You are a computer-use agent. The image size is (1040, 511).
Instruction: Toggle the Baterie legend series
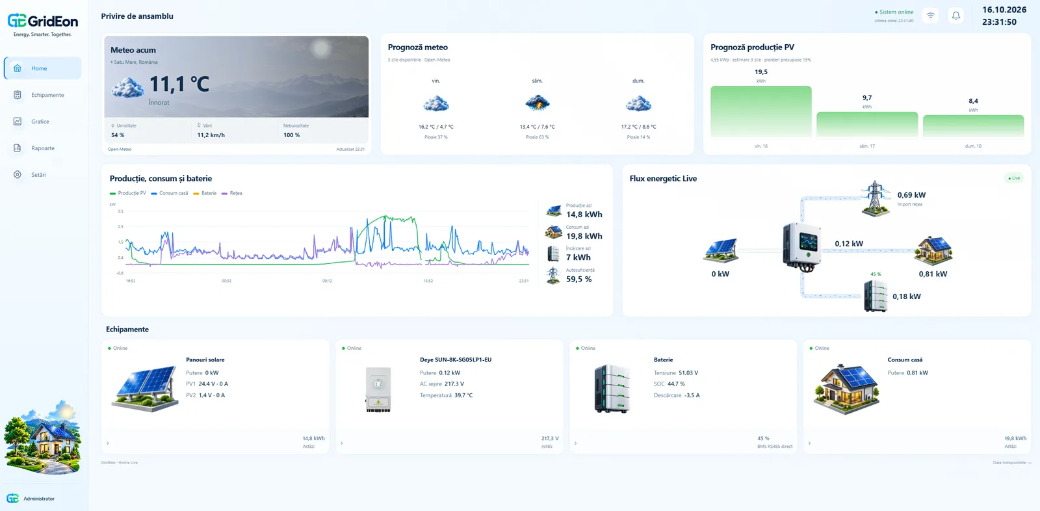205,193
